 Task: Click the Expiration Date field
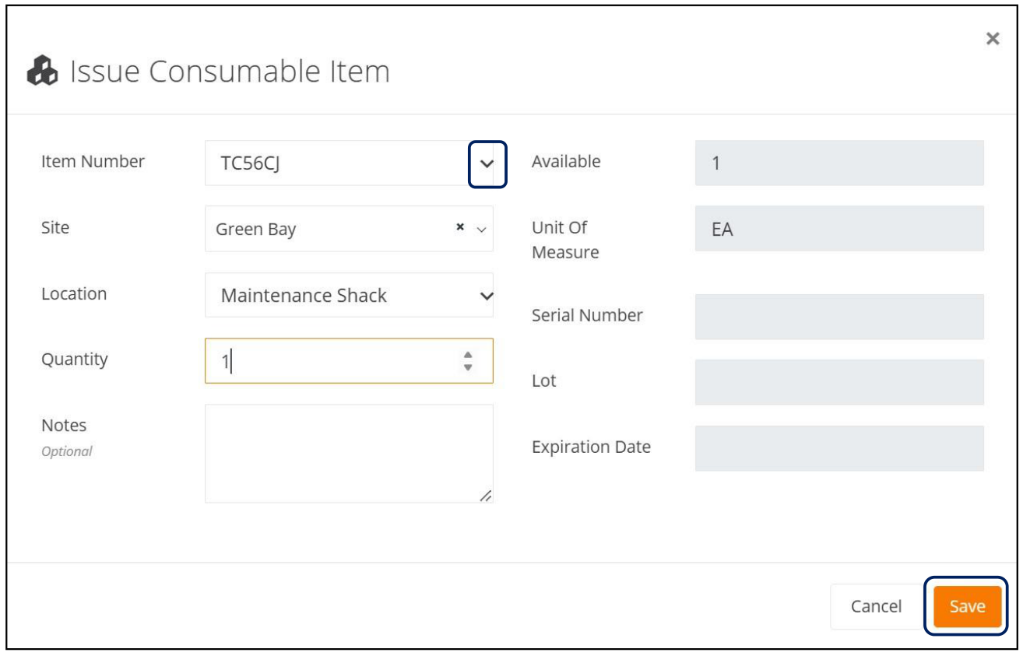[839, 448]
